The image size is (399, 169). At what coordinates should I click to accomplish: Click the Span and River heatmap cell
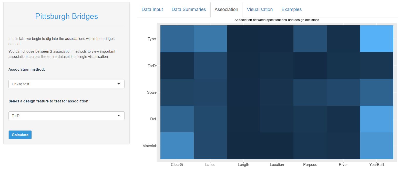[x=343, y=92]
